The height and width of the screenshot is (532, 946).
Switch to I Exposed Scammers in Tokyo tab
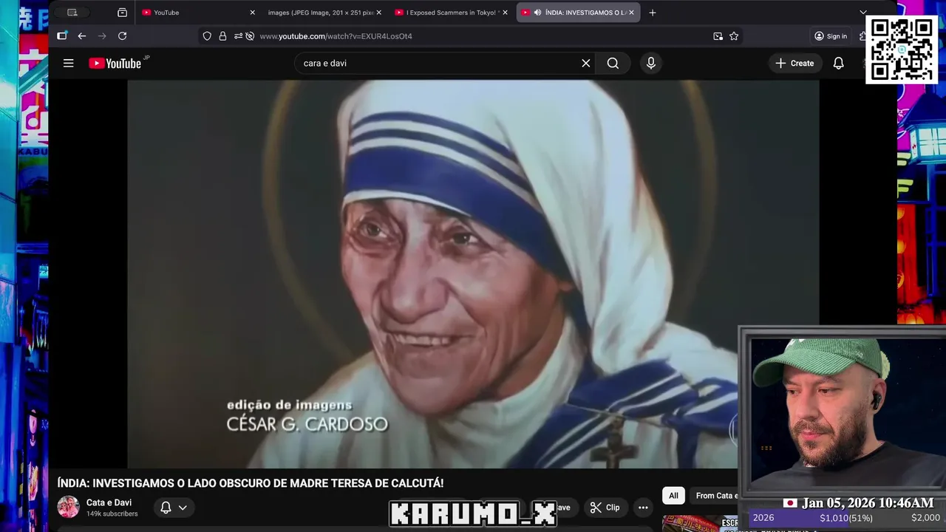tap(449, 13)
